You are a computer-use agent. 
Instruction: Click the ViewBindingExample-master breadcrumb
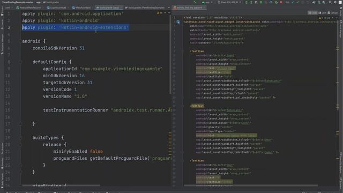coord(18,2)
